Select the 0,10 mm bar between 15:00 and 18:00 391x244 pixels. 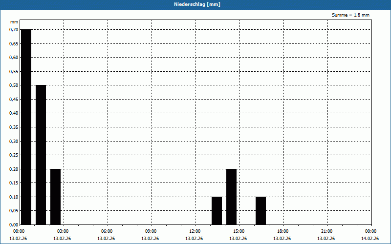tap(261, 211)
